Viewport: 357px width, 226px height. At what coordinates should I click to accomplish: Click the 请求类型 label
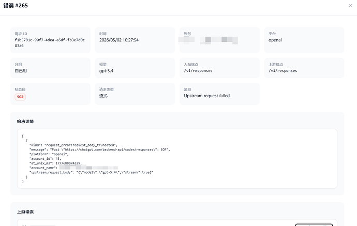[x=107, y=89]
